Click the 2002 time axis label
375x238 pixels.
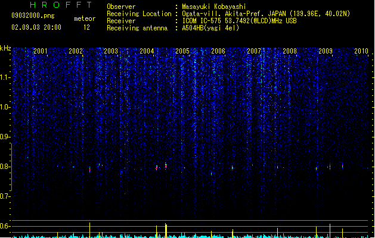[76, 51]
